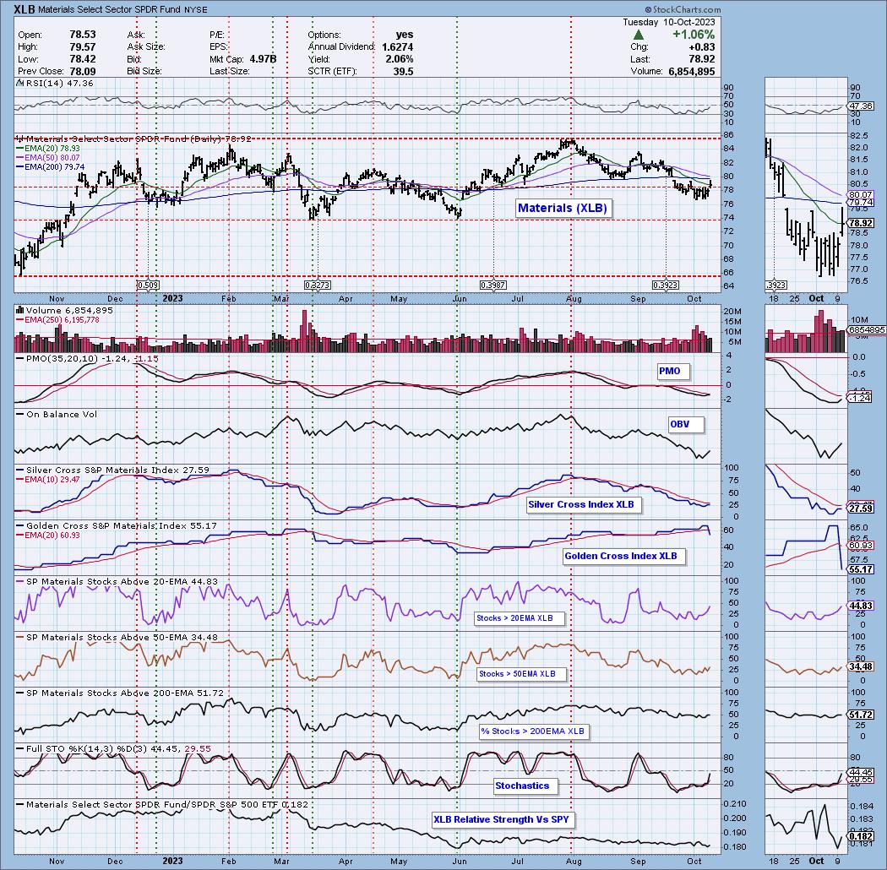
Task: Click the '+1.06%' percent change
Action: point(694,35)
